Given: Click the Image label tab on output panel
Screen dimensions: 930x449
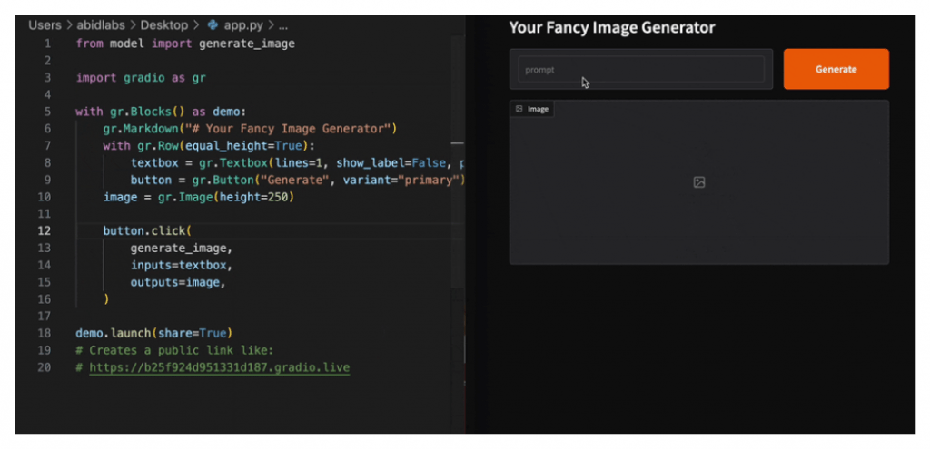Looking at the screenshot, I should [532, 109].
